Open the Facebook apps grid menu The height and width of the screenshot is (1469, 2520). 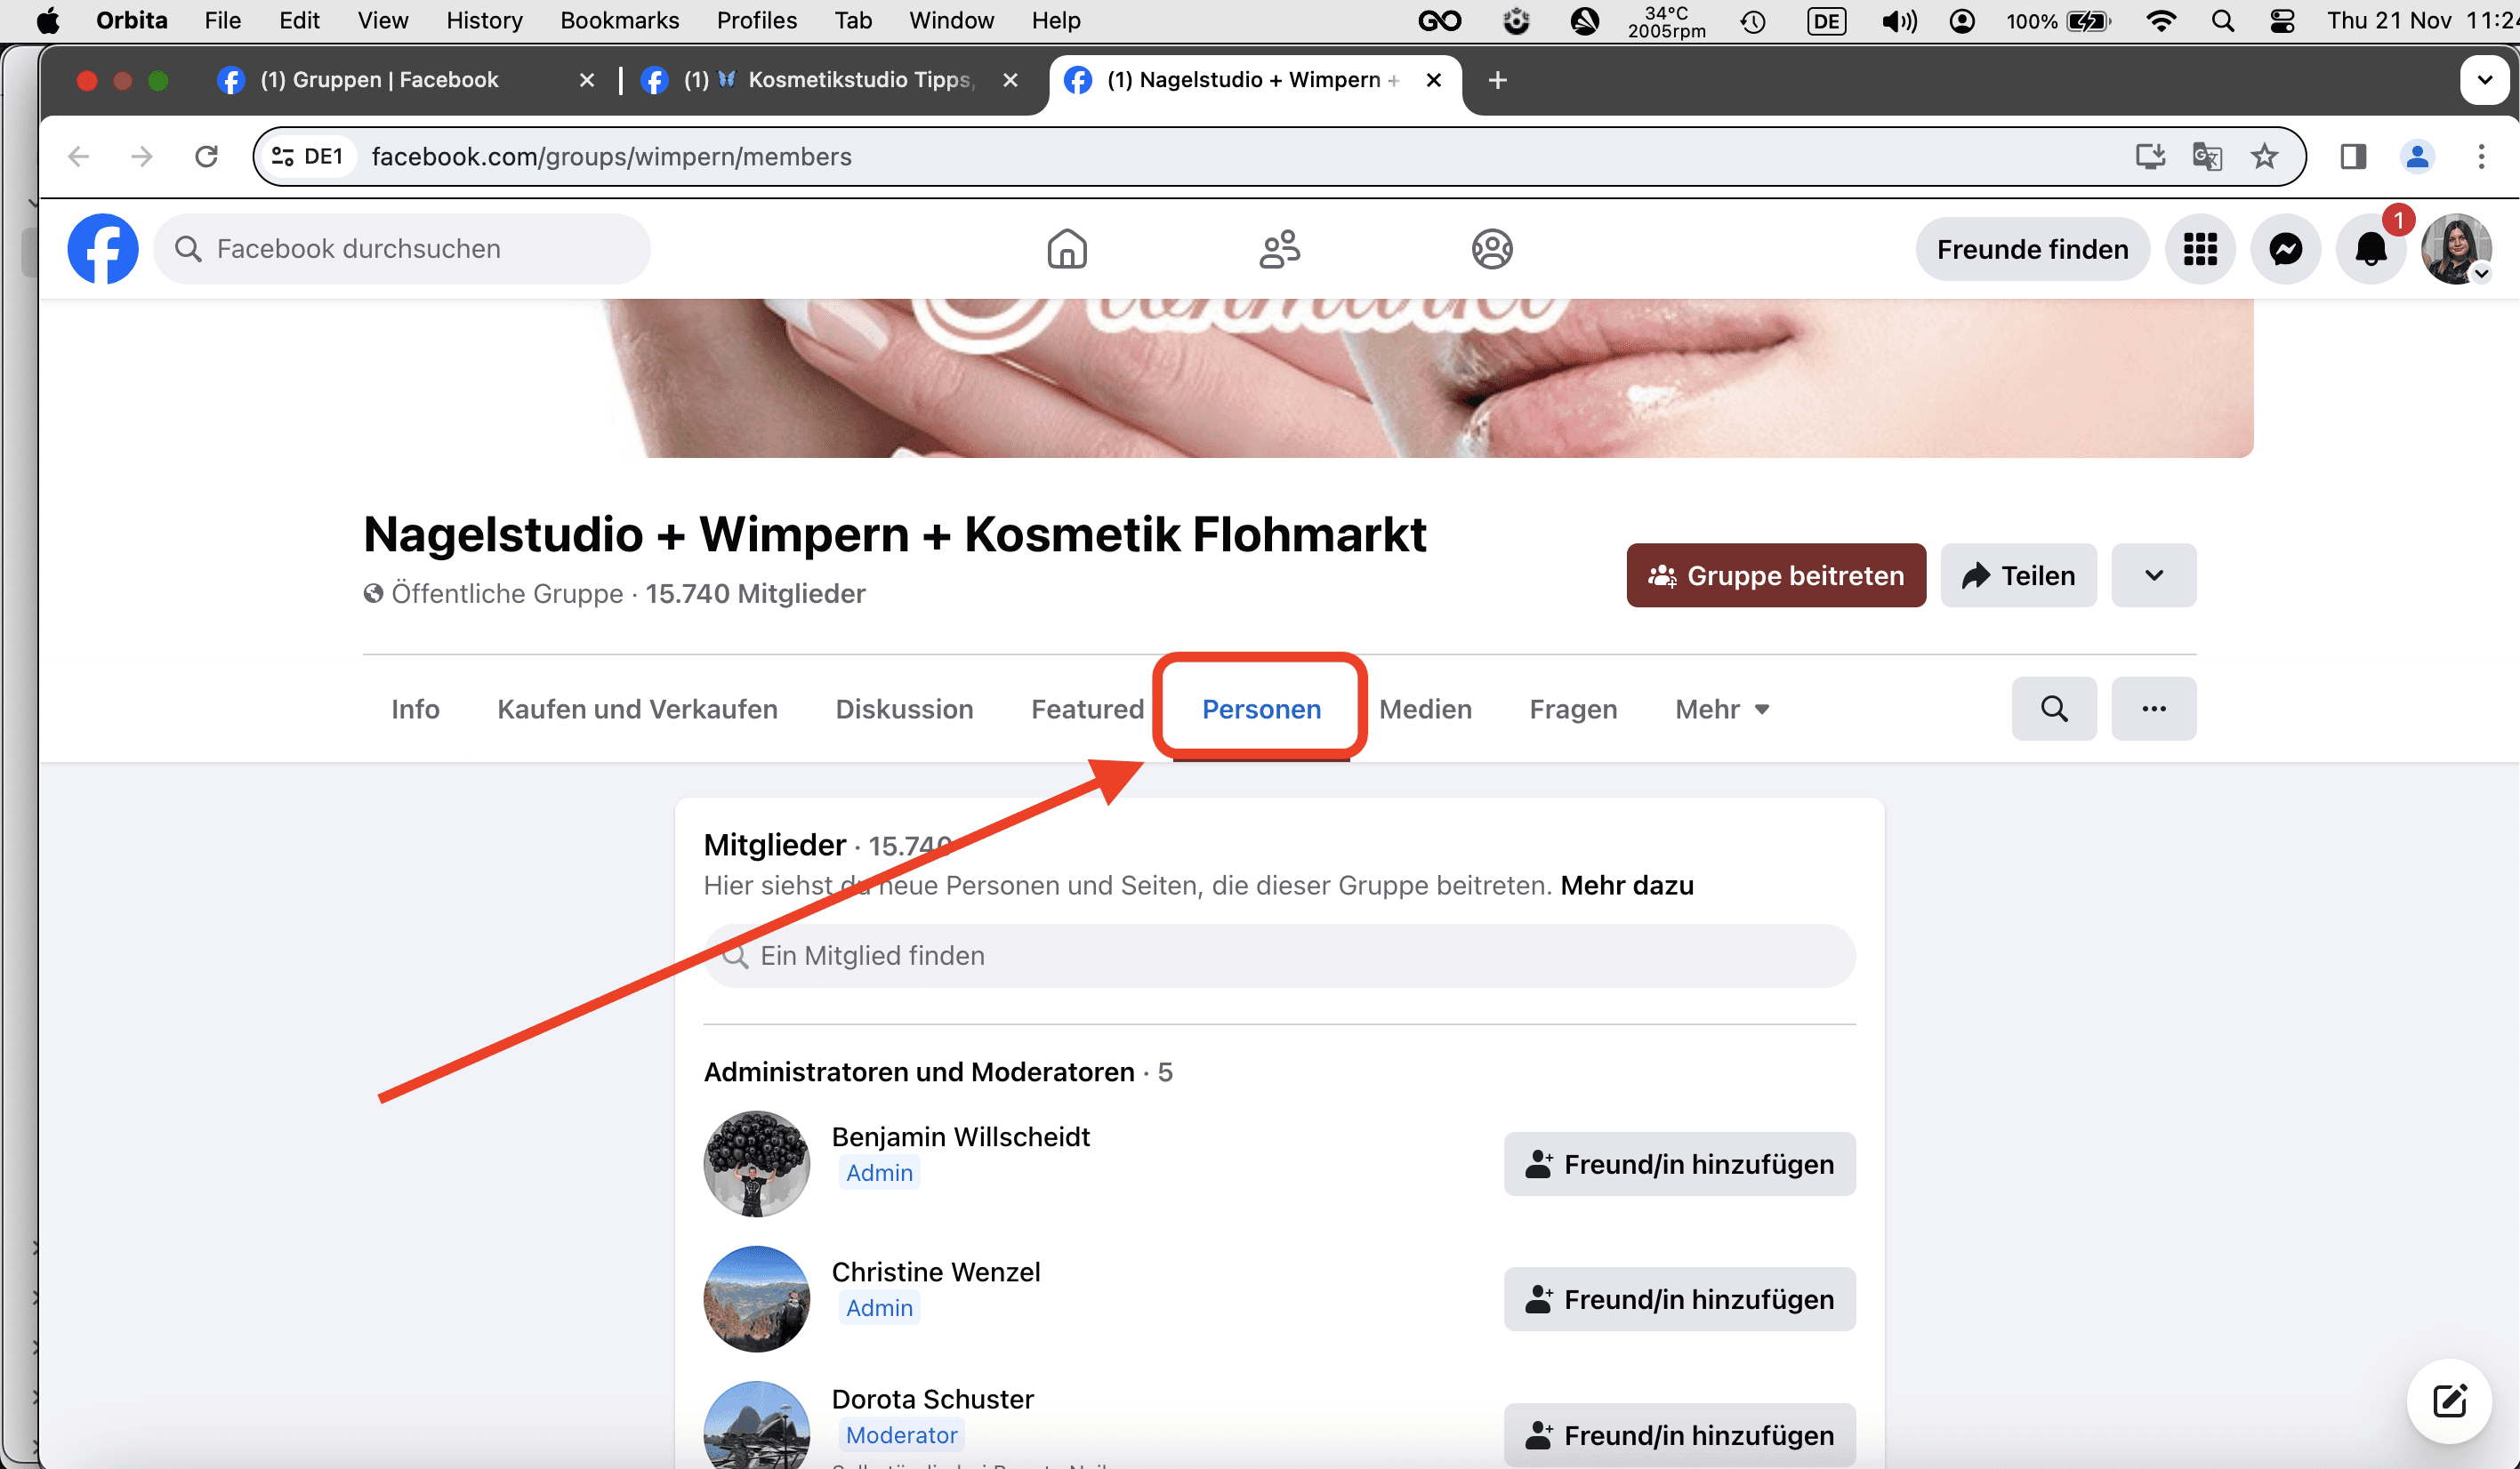click(x=2200, y=249)
